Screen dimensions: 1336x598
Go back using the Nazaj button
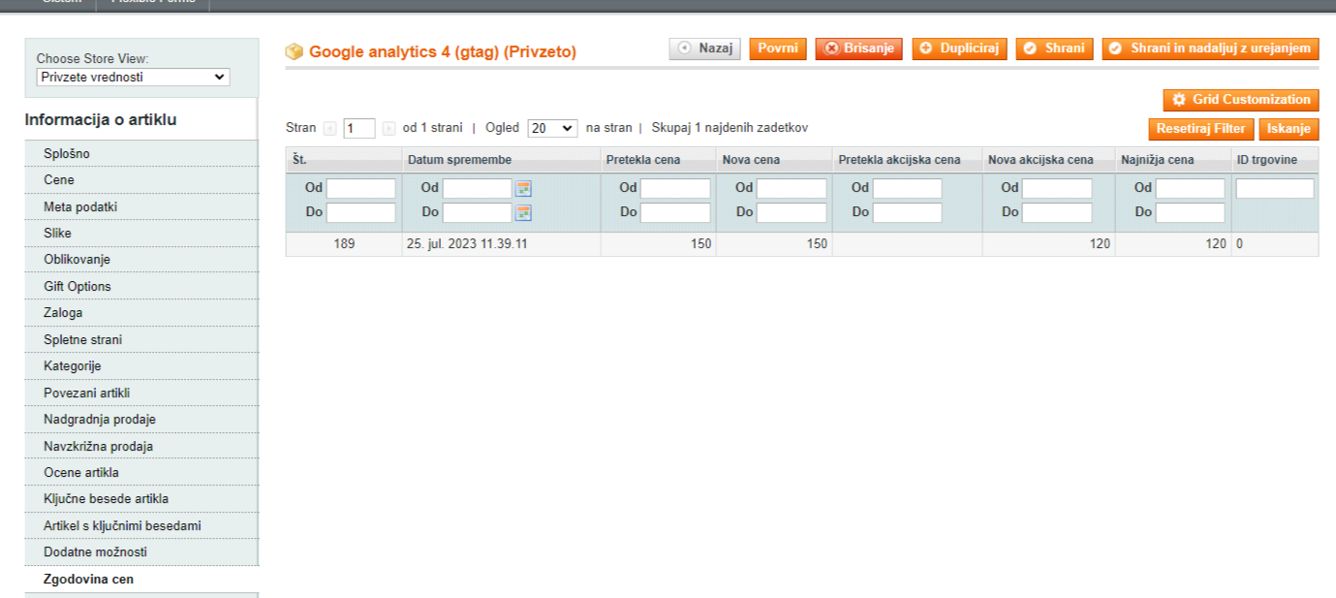point(705,48)
